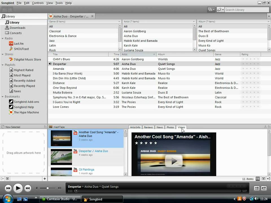Collapse the Bookmarks section
The image size is (271, 203).
pyautogui.click(x=3, y=96)
